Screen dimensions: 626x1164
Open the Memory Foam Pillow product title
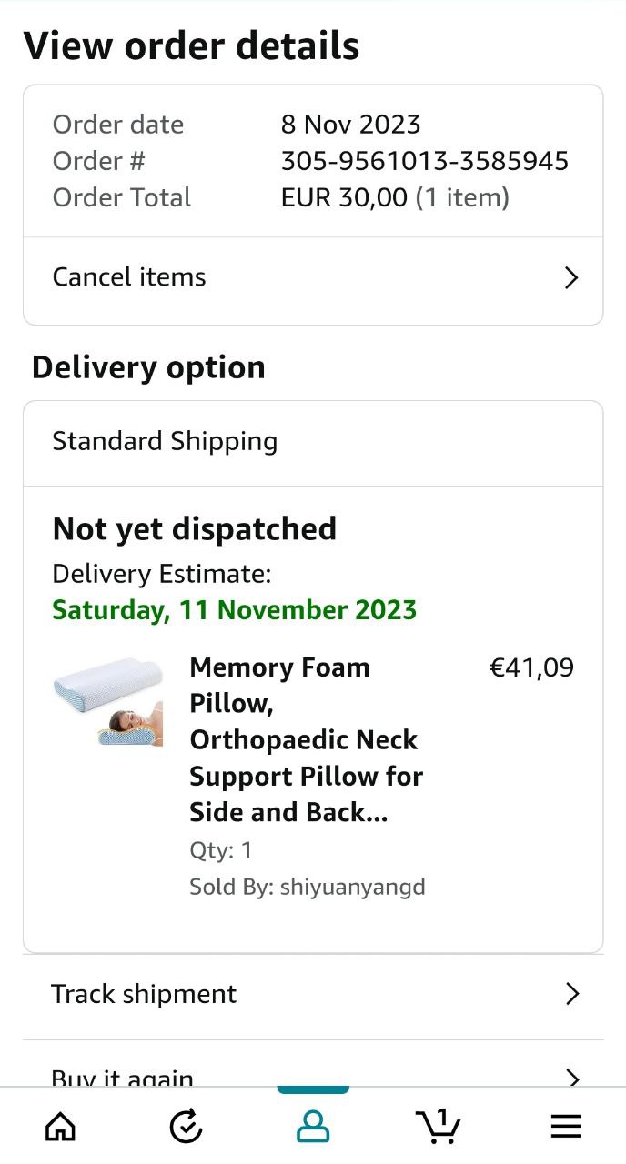tap(306, 739)
